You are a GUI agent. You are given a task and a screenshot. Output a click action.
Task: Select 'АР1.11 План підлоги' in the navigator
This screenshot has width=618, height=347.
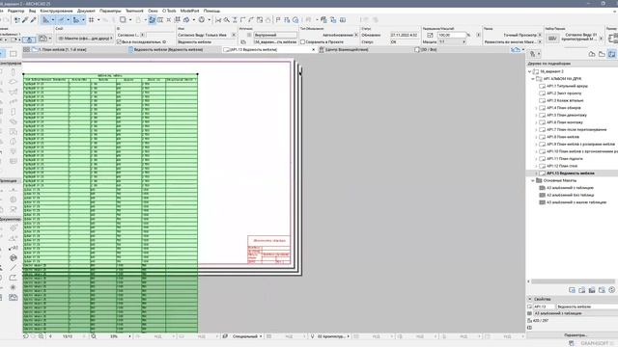pos(564,158)
